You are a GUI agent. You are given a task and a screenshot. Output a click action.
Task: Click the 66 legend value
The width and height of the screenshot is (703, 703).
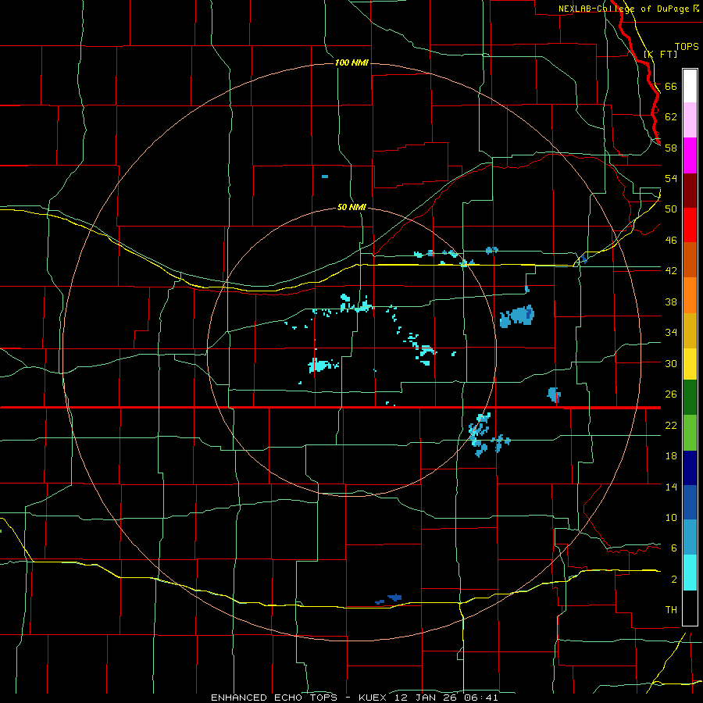(x=671, y=86)
